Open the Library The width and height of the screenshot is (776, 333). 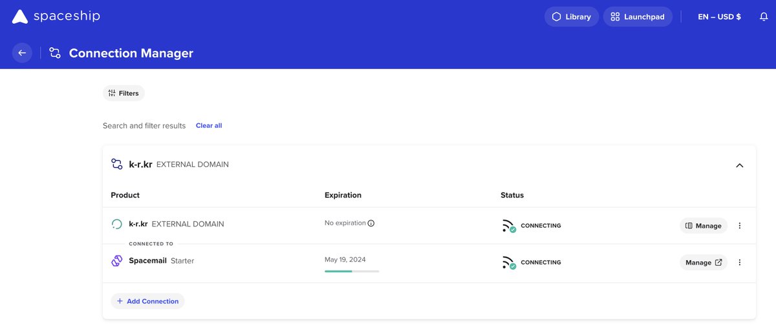pyautogui.click(x=572, y=17)
